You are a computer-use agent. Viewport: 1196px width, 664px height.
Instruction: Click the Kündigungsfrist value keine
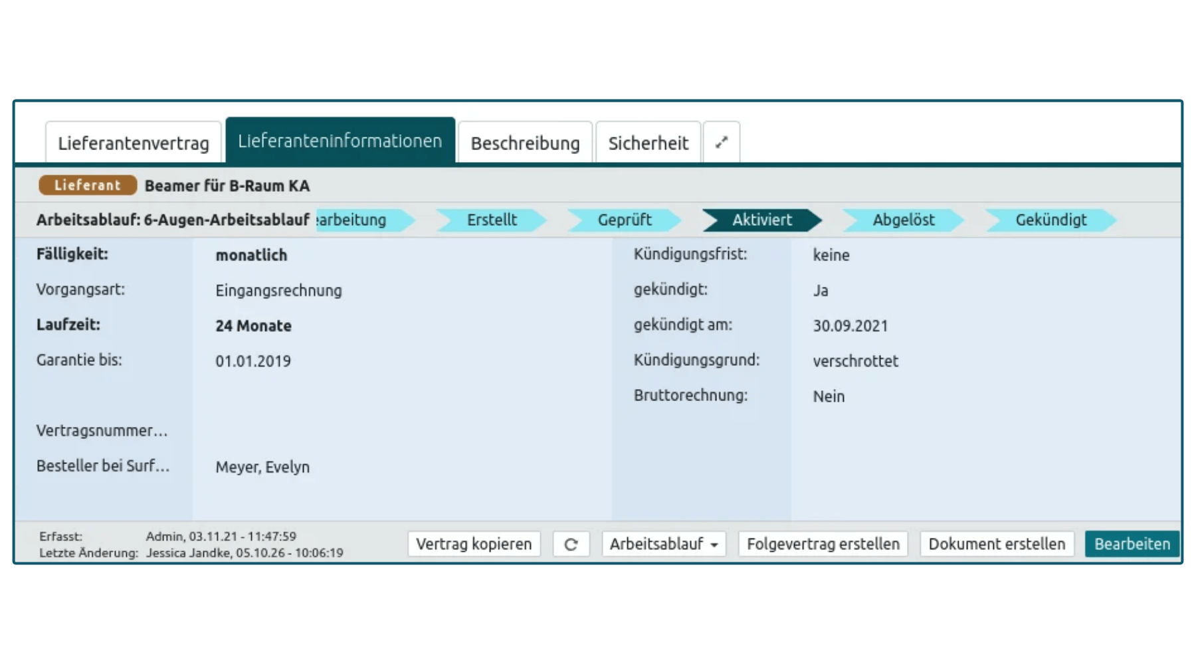(831, 255)
